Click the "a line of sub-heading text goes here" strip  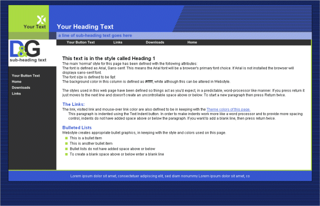tap(95, 35)
